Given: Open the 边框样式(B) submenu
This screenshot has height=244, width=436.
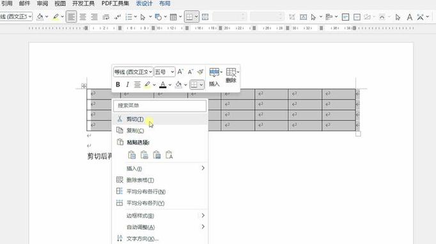Looking at the screenshot, I should [160, 216].
